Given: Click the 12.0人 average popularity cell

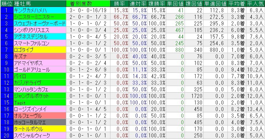Looking at the screenshot, I should pos(256,96).
